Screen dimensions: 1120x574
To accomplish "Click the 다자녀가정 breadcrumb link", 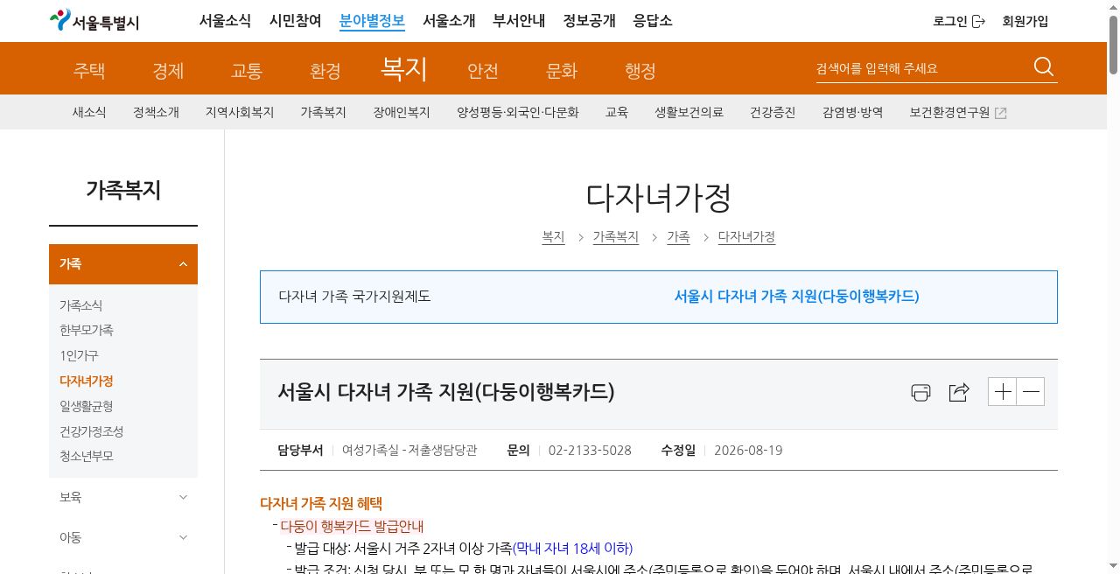I will 746,237.
